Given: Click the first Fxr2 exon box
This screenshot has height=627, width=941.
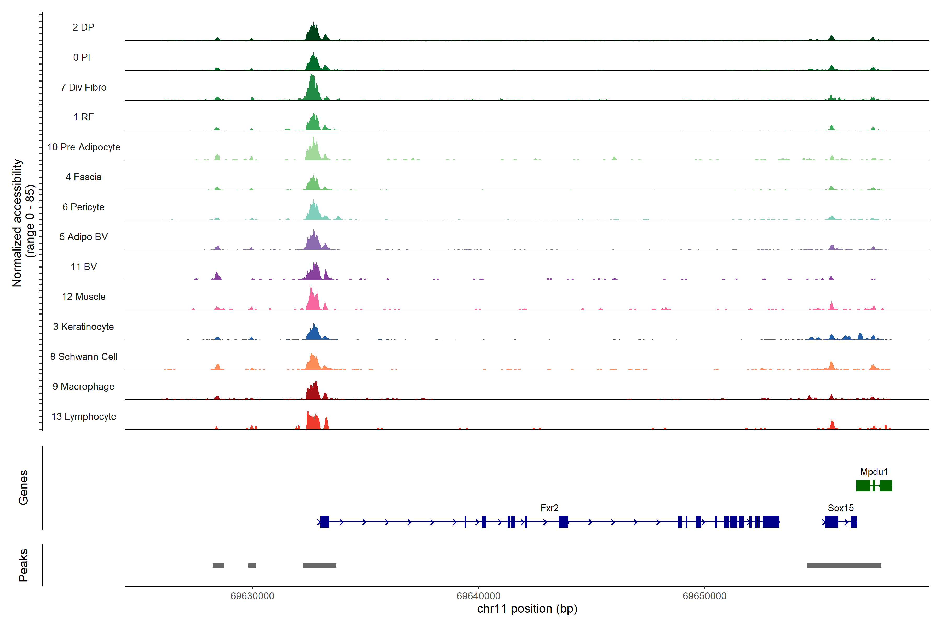Looking at the screenshot, I should [325, 522].
